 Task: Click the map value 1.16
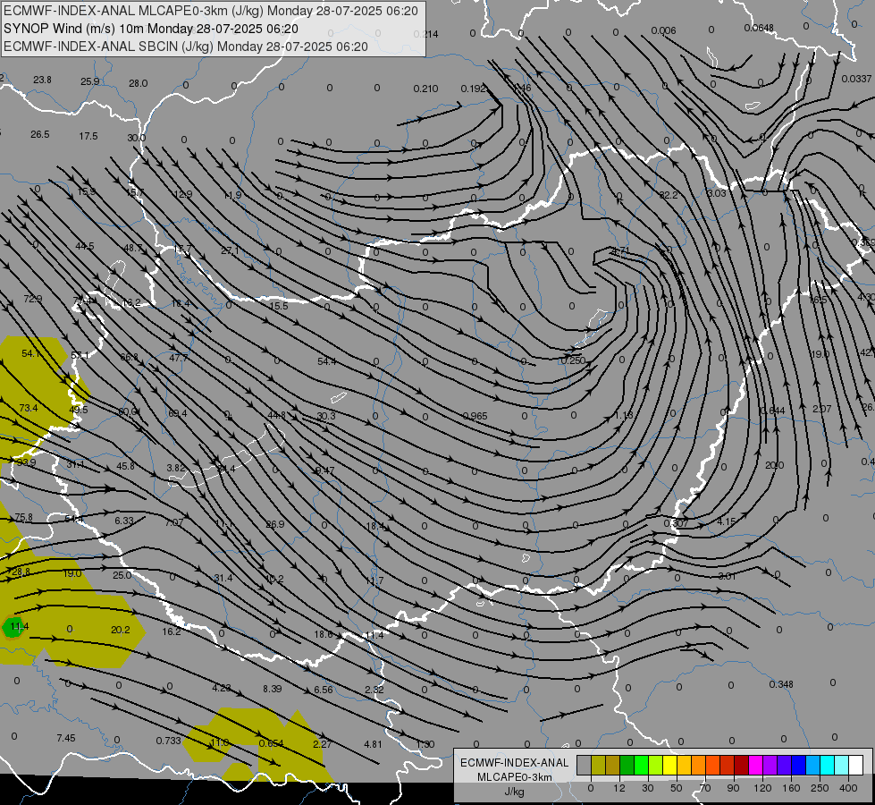(x=624, y=416)
